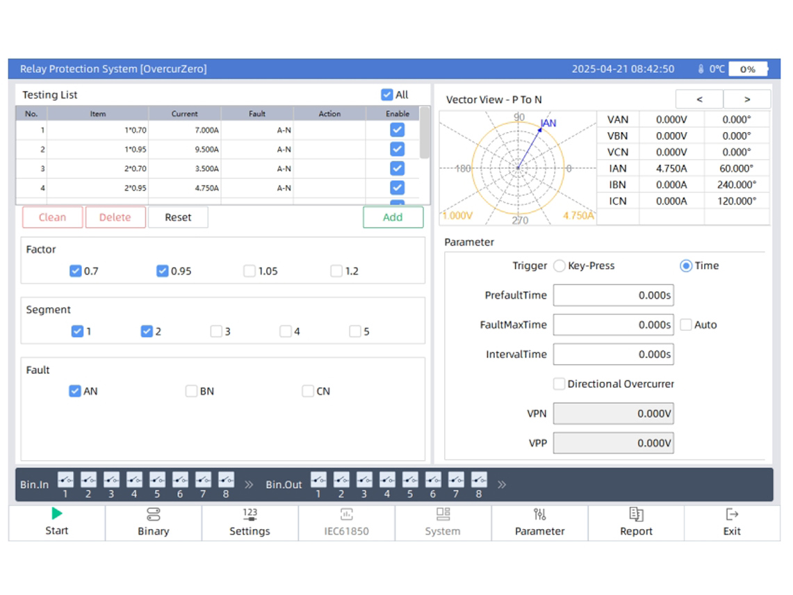Click the Current column header
Image resolution: width=793 pixels, height=595 pixels.
point(185,113)
